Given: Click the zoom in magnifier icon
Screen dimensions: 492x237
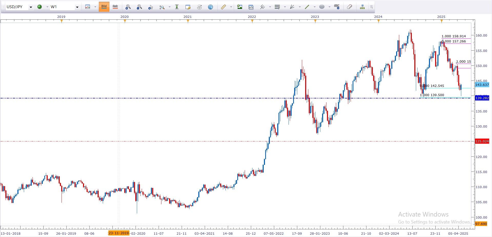Looking at the screenshot, I should click(128, 7).
